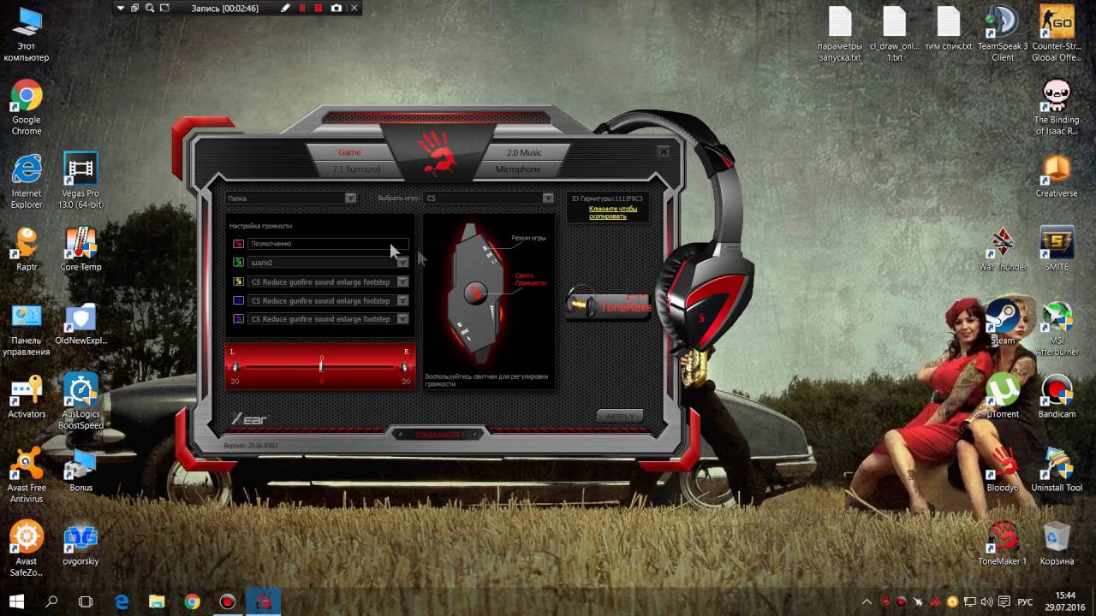
Task: Expand the Папка dropdown
Action: tap(350, 198)
